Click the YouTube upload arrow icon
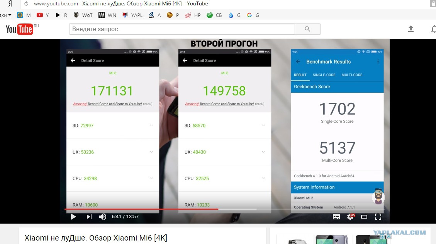This screenshot has height=244, width=436. point(411,29)
